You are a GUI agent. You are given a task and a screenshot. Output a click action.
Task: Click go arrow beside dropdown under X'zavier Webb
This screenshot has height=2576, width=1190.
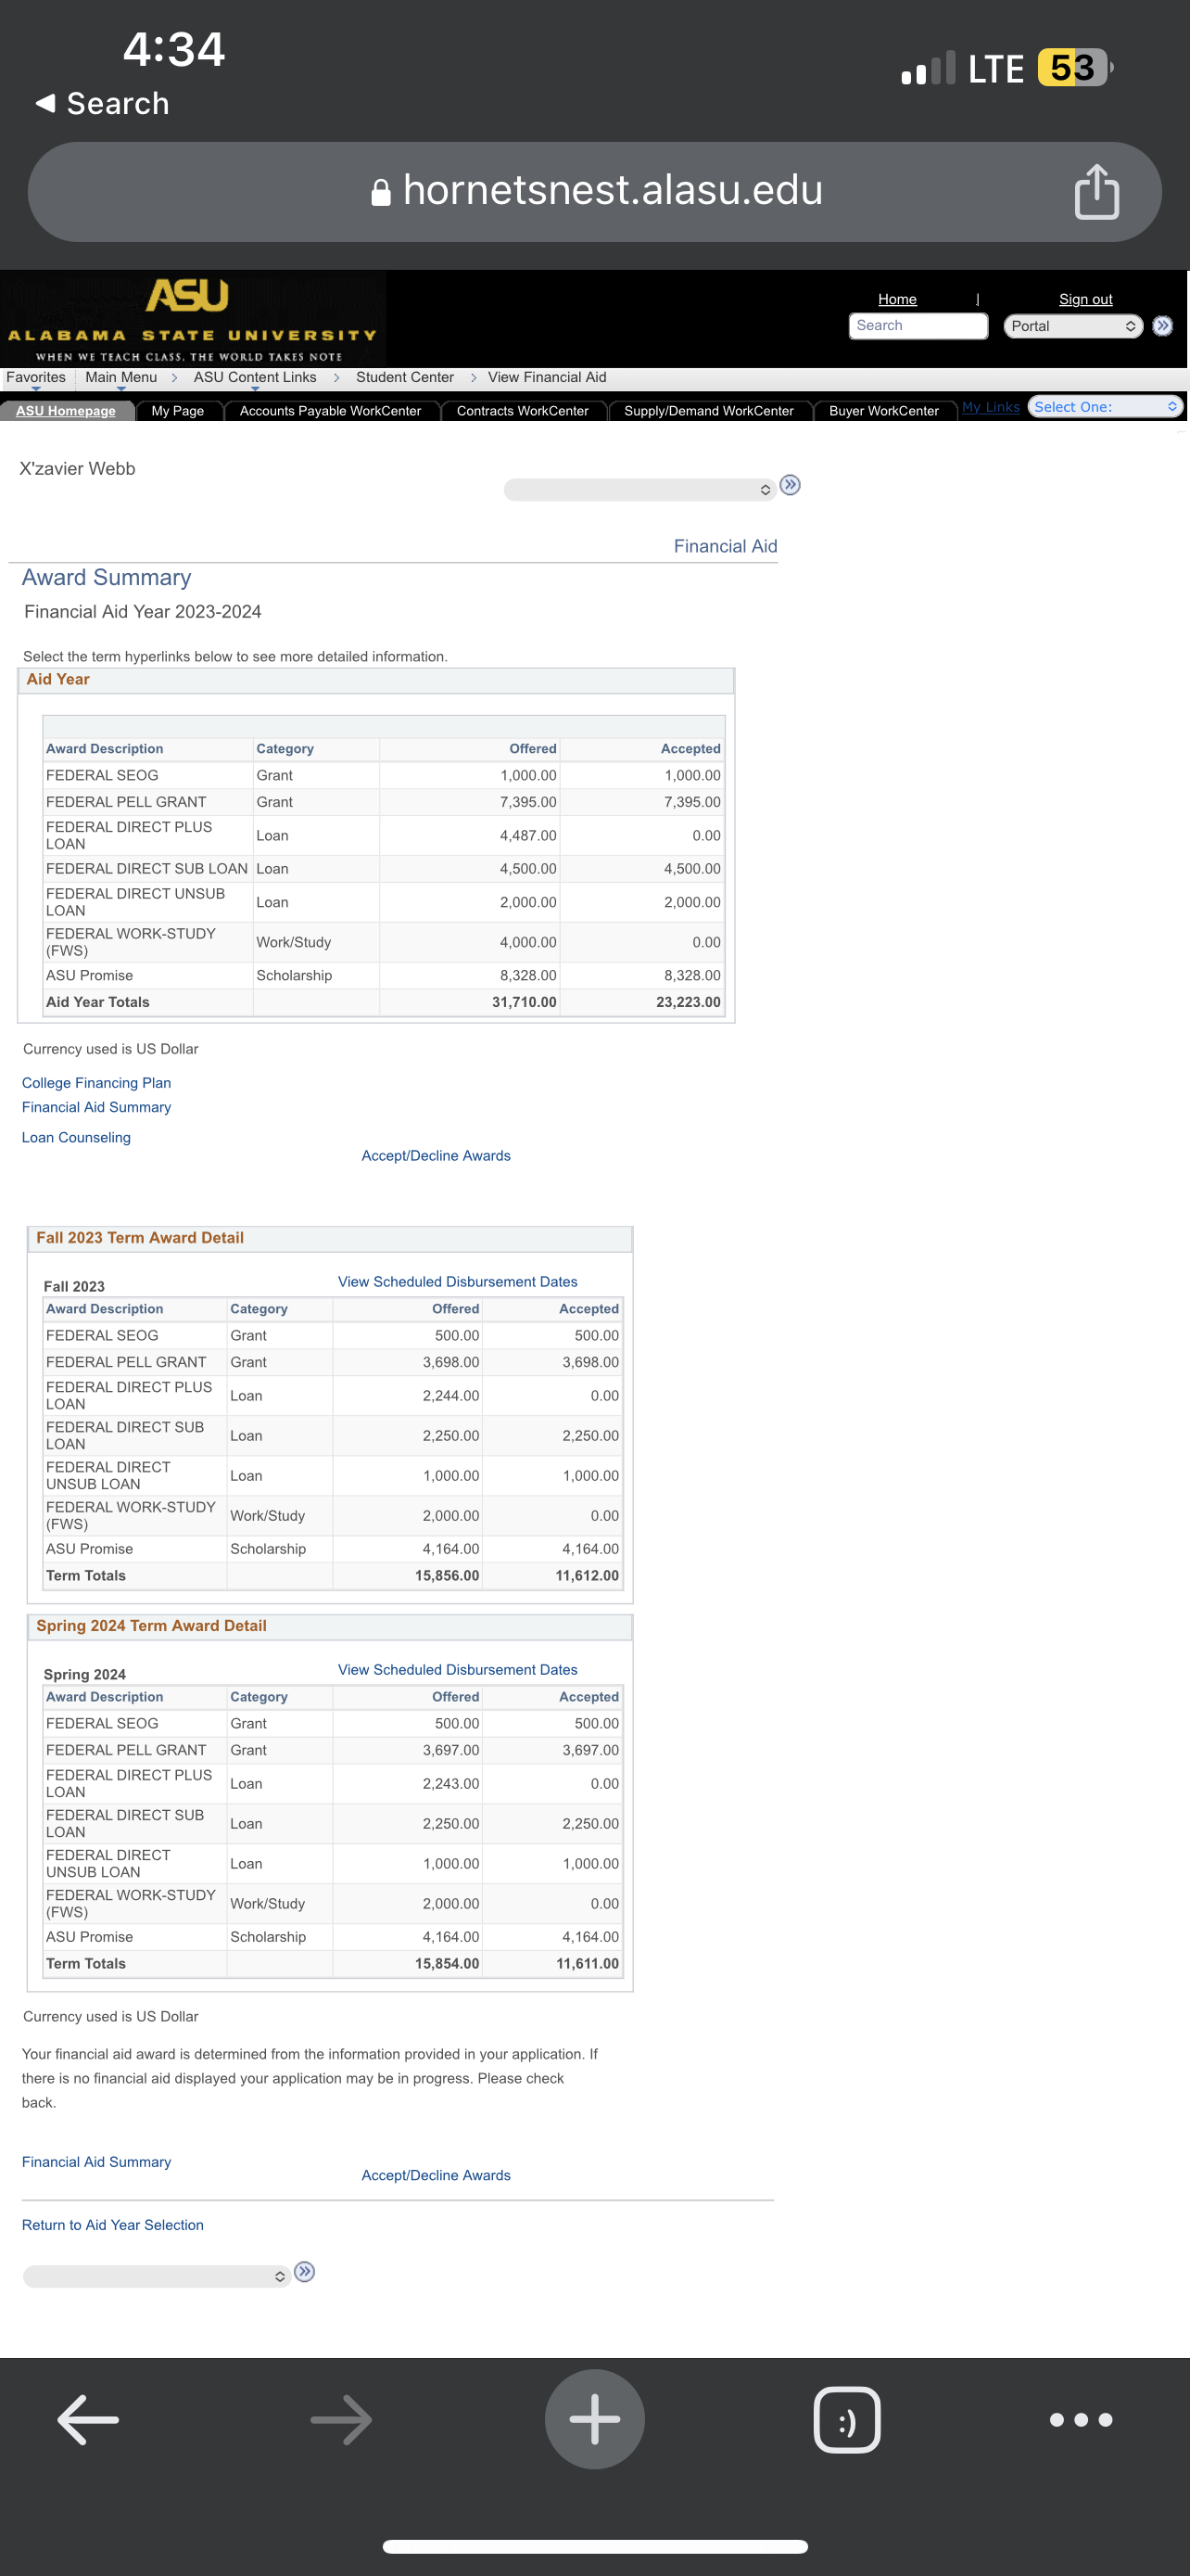[x=790, y=485]
